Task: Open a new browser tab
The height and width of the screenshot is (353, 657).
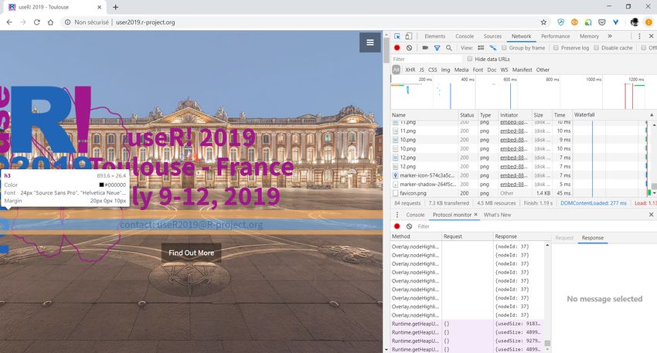Action: [x=116, y=7]
